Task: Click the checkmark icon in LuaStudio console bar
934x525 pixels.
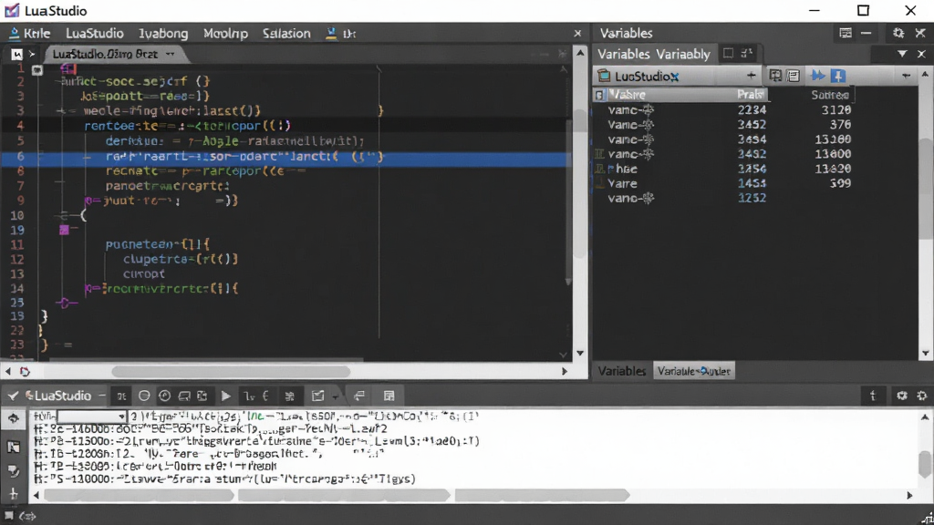Action: point(13,396)
